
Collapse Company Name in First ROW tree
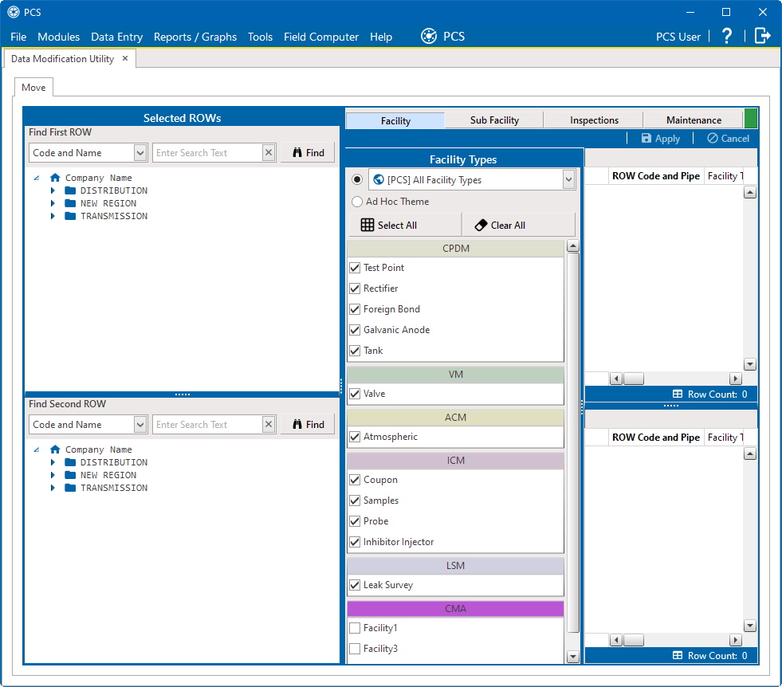coord(37,178)
